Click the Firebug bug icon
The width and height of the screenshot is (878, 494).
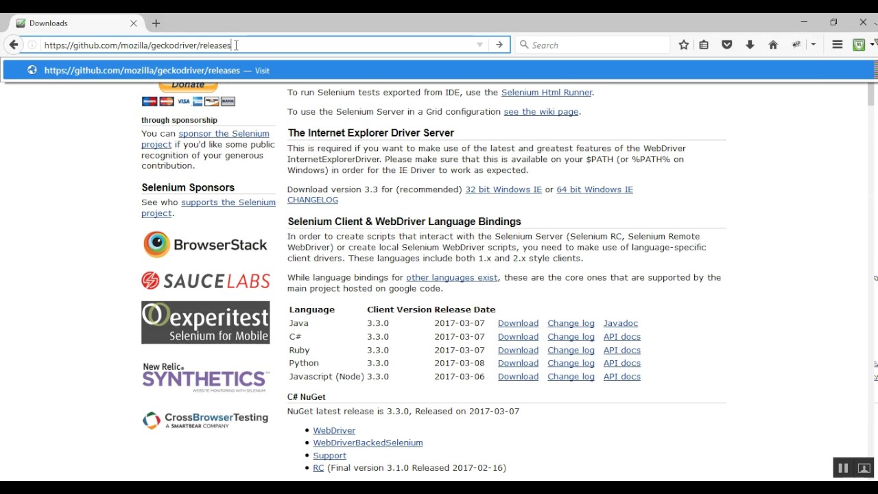coord(796,45)
